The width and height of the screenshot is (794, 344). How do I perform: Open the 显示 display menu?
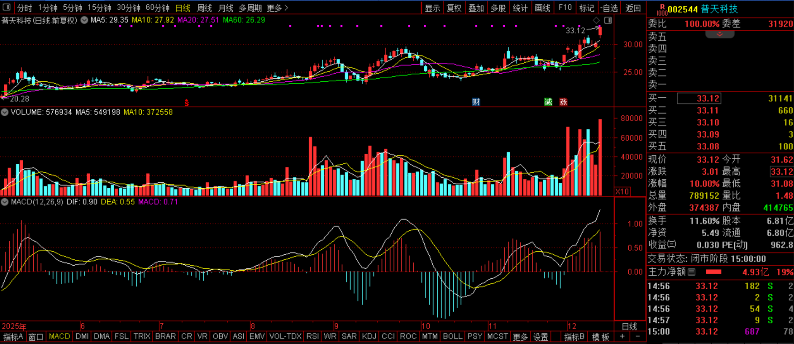tap(432, 8)
